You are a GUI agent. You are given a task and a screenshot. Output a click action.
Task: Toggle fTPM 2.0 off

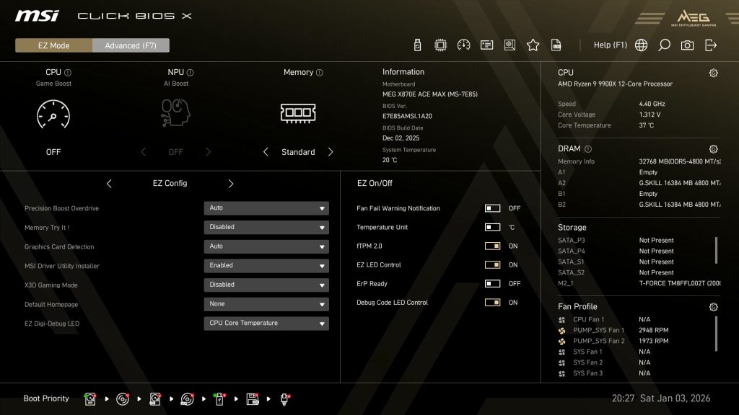click(494, 246)
